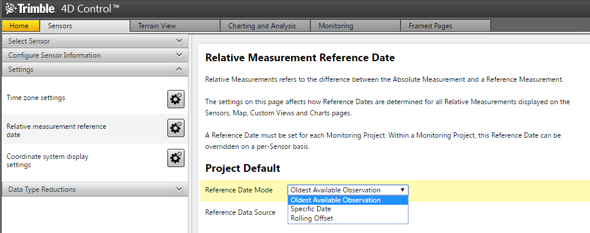
Task: Open Time zone settings gear icon
Action: point(176,99)
